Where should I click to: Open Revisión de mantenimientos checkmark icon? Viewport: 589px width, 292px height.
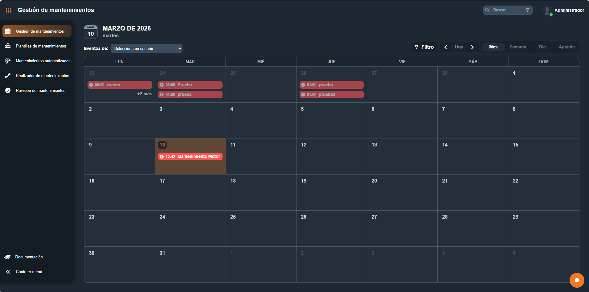[x=8, y=90]
